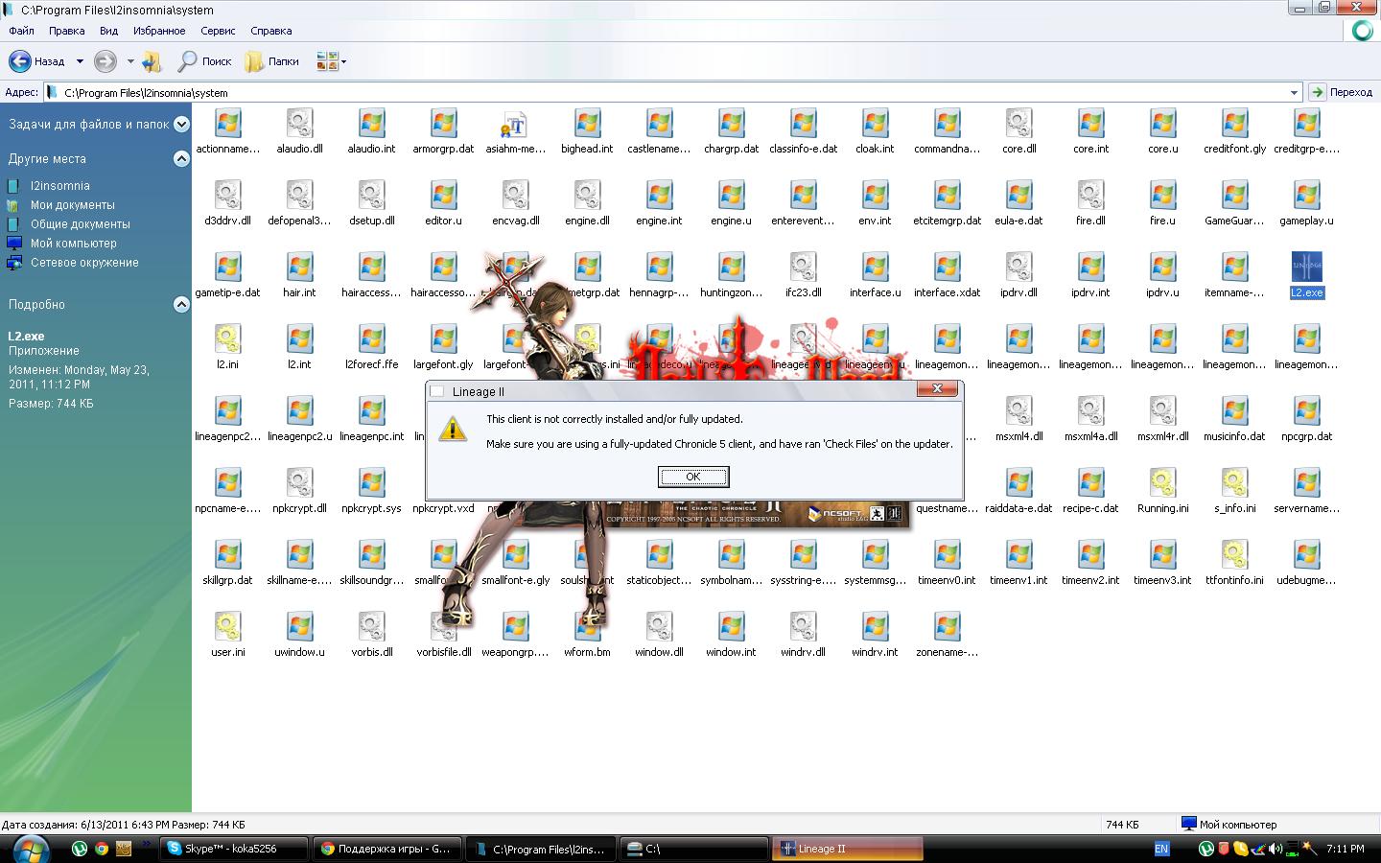The width and height of the screenshot is (1381, 863).
Task: Open the Файл menu
Action: pyautogui.click(x=21, y=31)
